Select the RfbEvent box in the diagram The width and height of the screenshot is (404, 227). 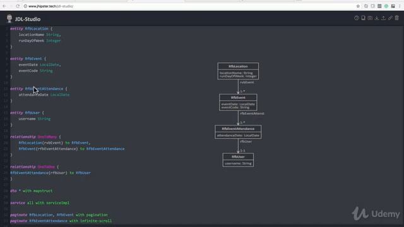(x=238, y=102)
